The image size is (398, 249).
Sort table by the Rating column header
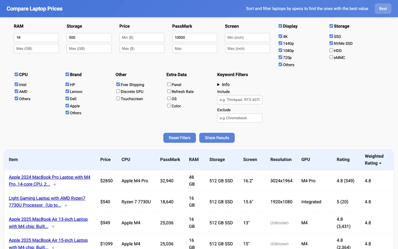pyautogui.click(x=343, y=159)
